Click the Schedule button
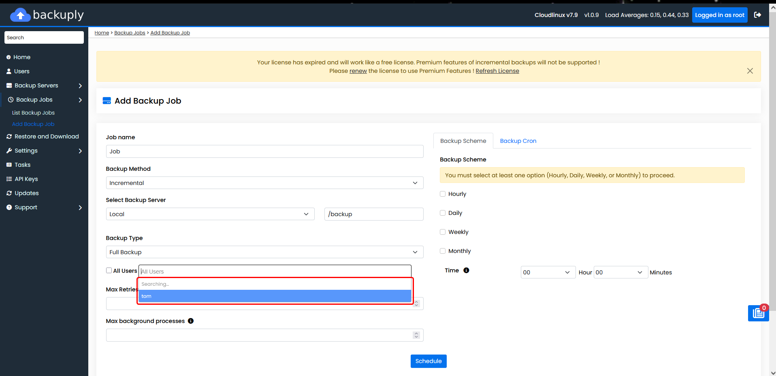Viewport: 776px width, 376px height. [x=429, y=361]
